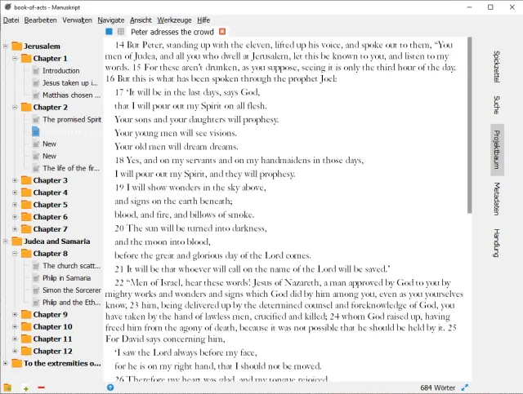Open the Metadaten side tab
The image size is (523, 394).
(x=497, y=199)
